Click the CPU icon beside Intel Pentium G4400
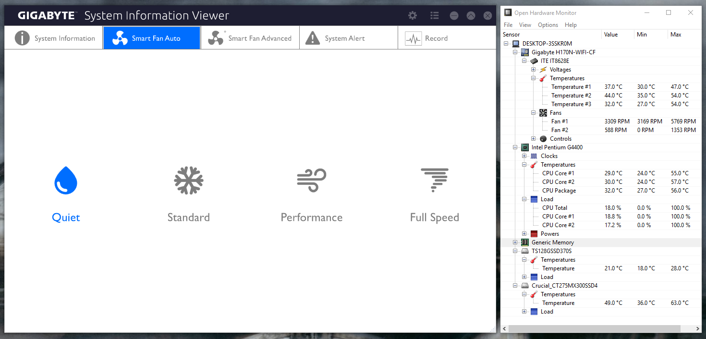Screen dimensions: 706x339 pyautogui.click(x=525, y=147)
